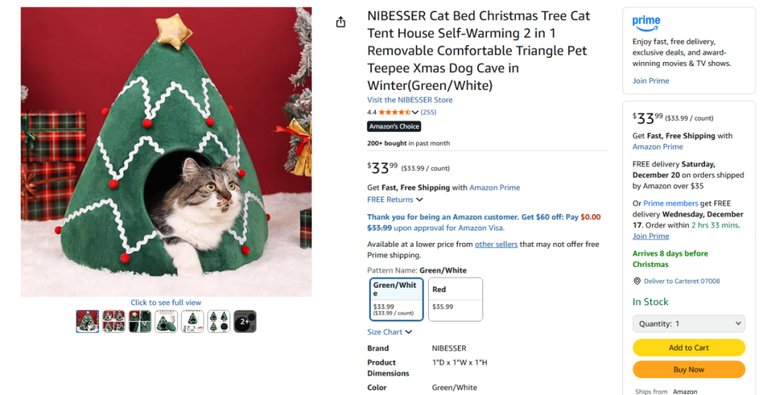Open the 255 customer reviews link
763x395 pixels.
(428, 112)
